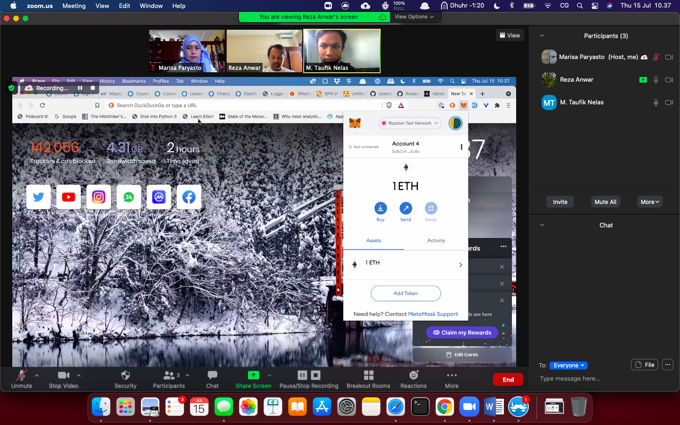Toggle Marisa Paryasto's muted microphone icon
The height and width of the screenshot is (425, 680).
[656, 57]
